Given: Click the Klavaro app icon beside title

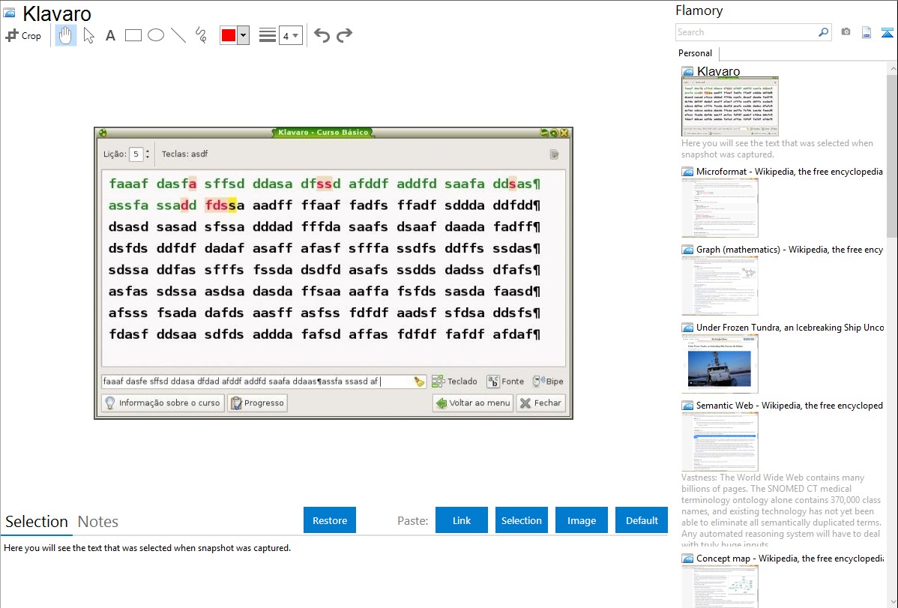Looking at the screenshot, I should [10, 13].
